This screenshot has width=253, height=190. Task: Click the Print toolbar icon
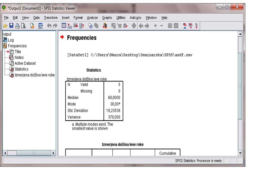[x=17, y=26]
